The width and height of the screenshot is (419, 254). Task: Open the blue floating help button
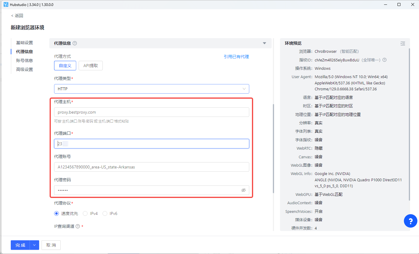pyautogui.click(x=410, y=221)
